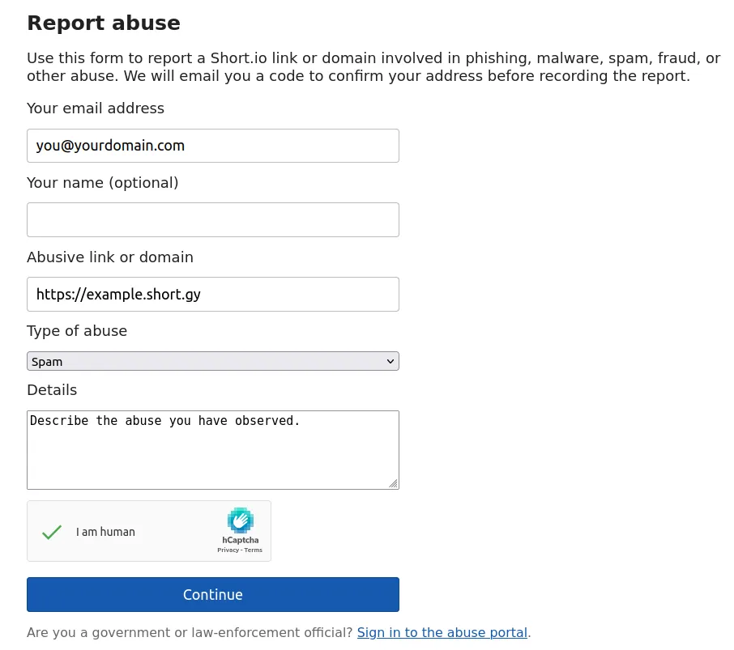Submit the form with the Continue button

[x=213, y=594]
